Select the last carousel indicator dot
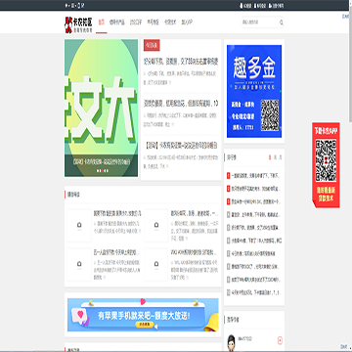The width and height of the screenshot is (352, 352). [107, 170]
